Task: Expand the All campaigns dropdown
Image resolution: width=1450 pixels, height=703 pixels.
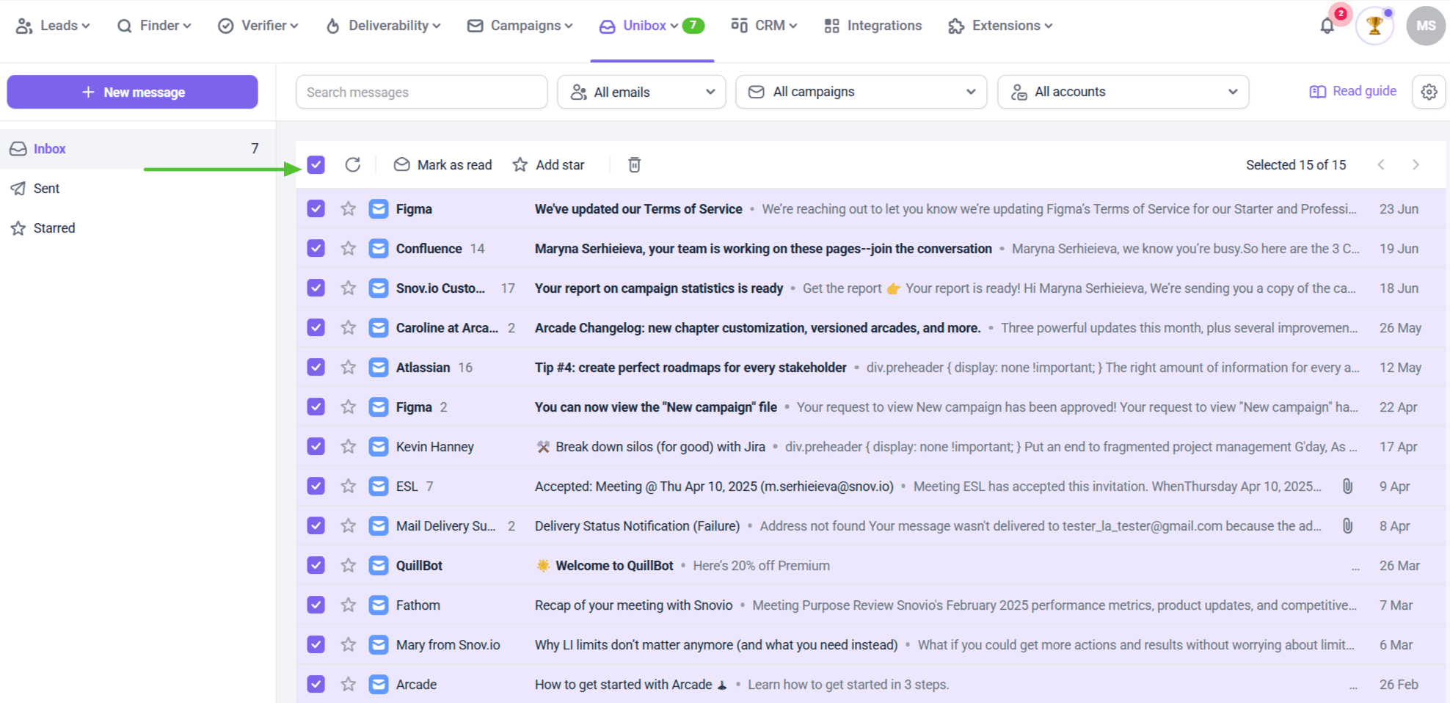Action: pyautogui.click(x=861, y=92)
